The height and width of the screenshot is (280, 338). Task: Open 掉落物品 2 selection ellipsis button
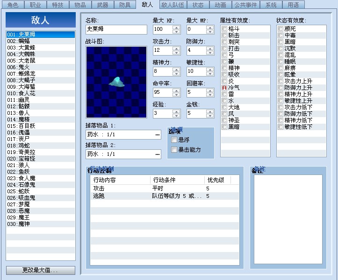[158, 154]
